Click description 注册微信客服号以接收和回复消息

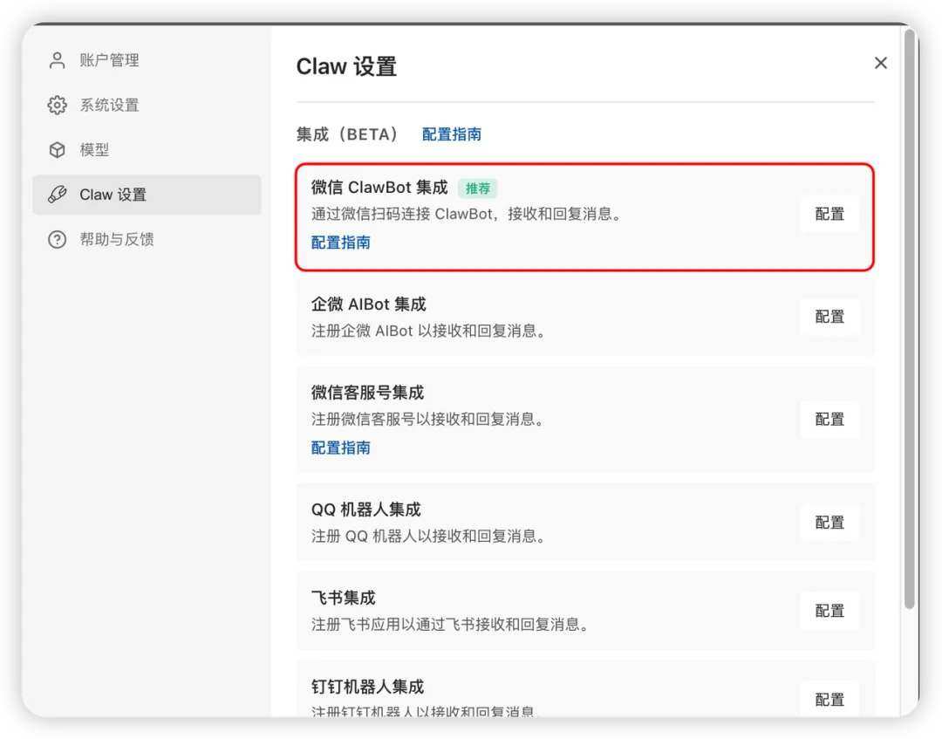(428, 420)
